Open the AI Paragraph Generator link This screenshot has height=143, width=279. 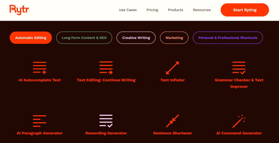(x=40, y=133)
